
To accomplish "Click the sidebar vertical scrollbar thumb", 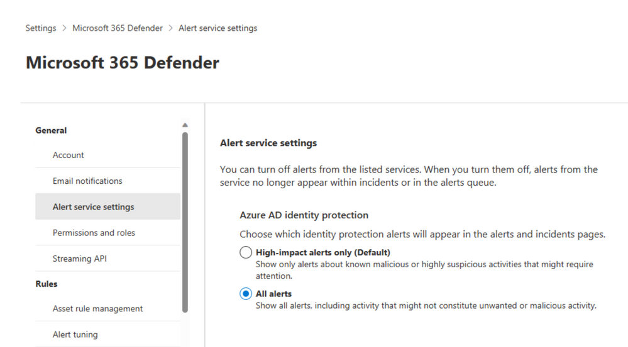I will (185, 220).
